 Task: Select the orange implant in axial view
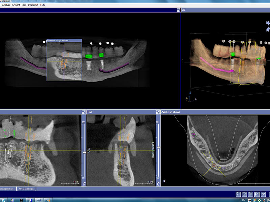tap(213, 165)
